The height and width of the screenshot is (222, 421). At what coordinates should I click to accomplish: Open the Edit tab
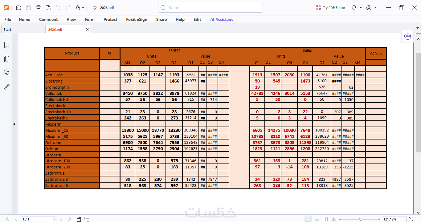(x=197, y=19)
